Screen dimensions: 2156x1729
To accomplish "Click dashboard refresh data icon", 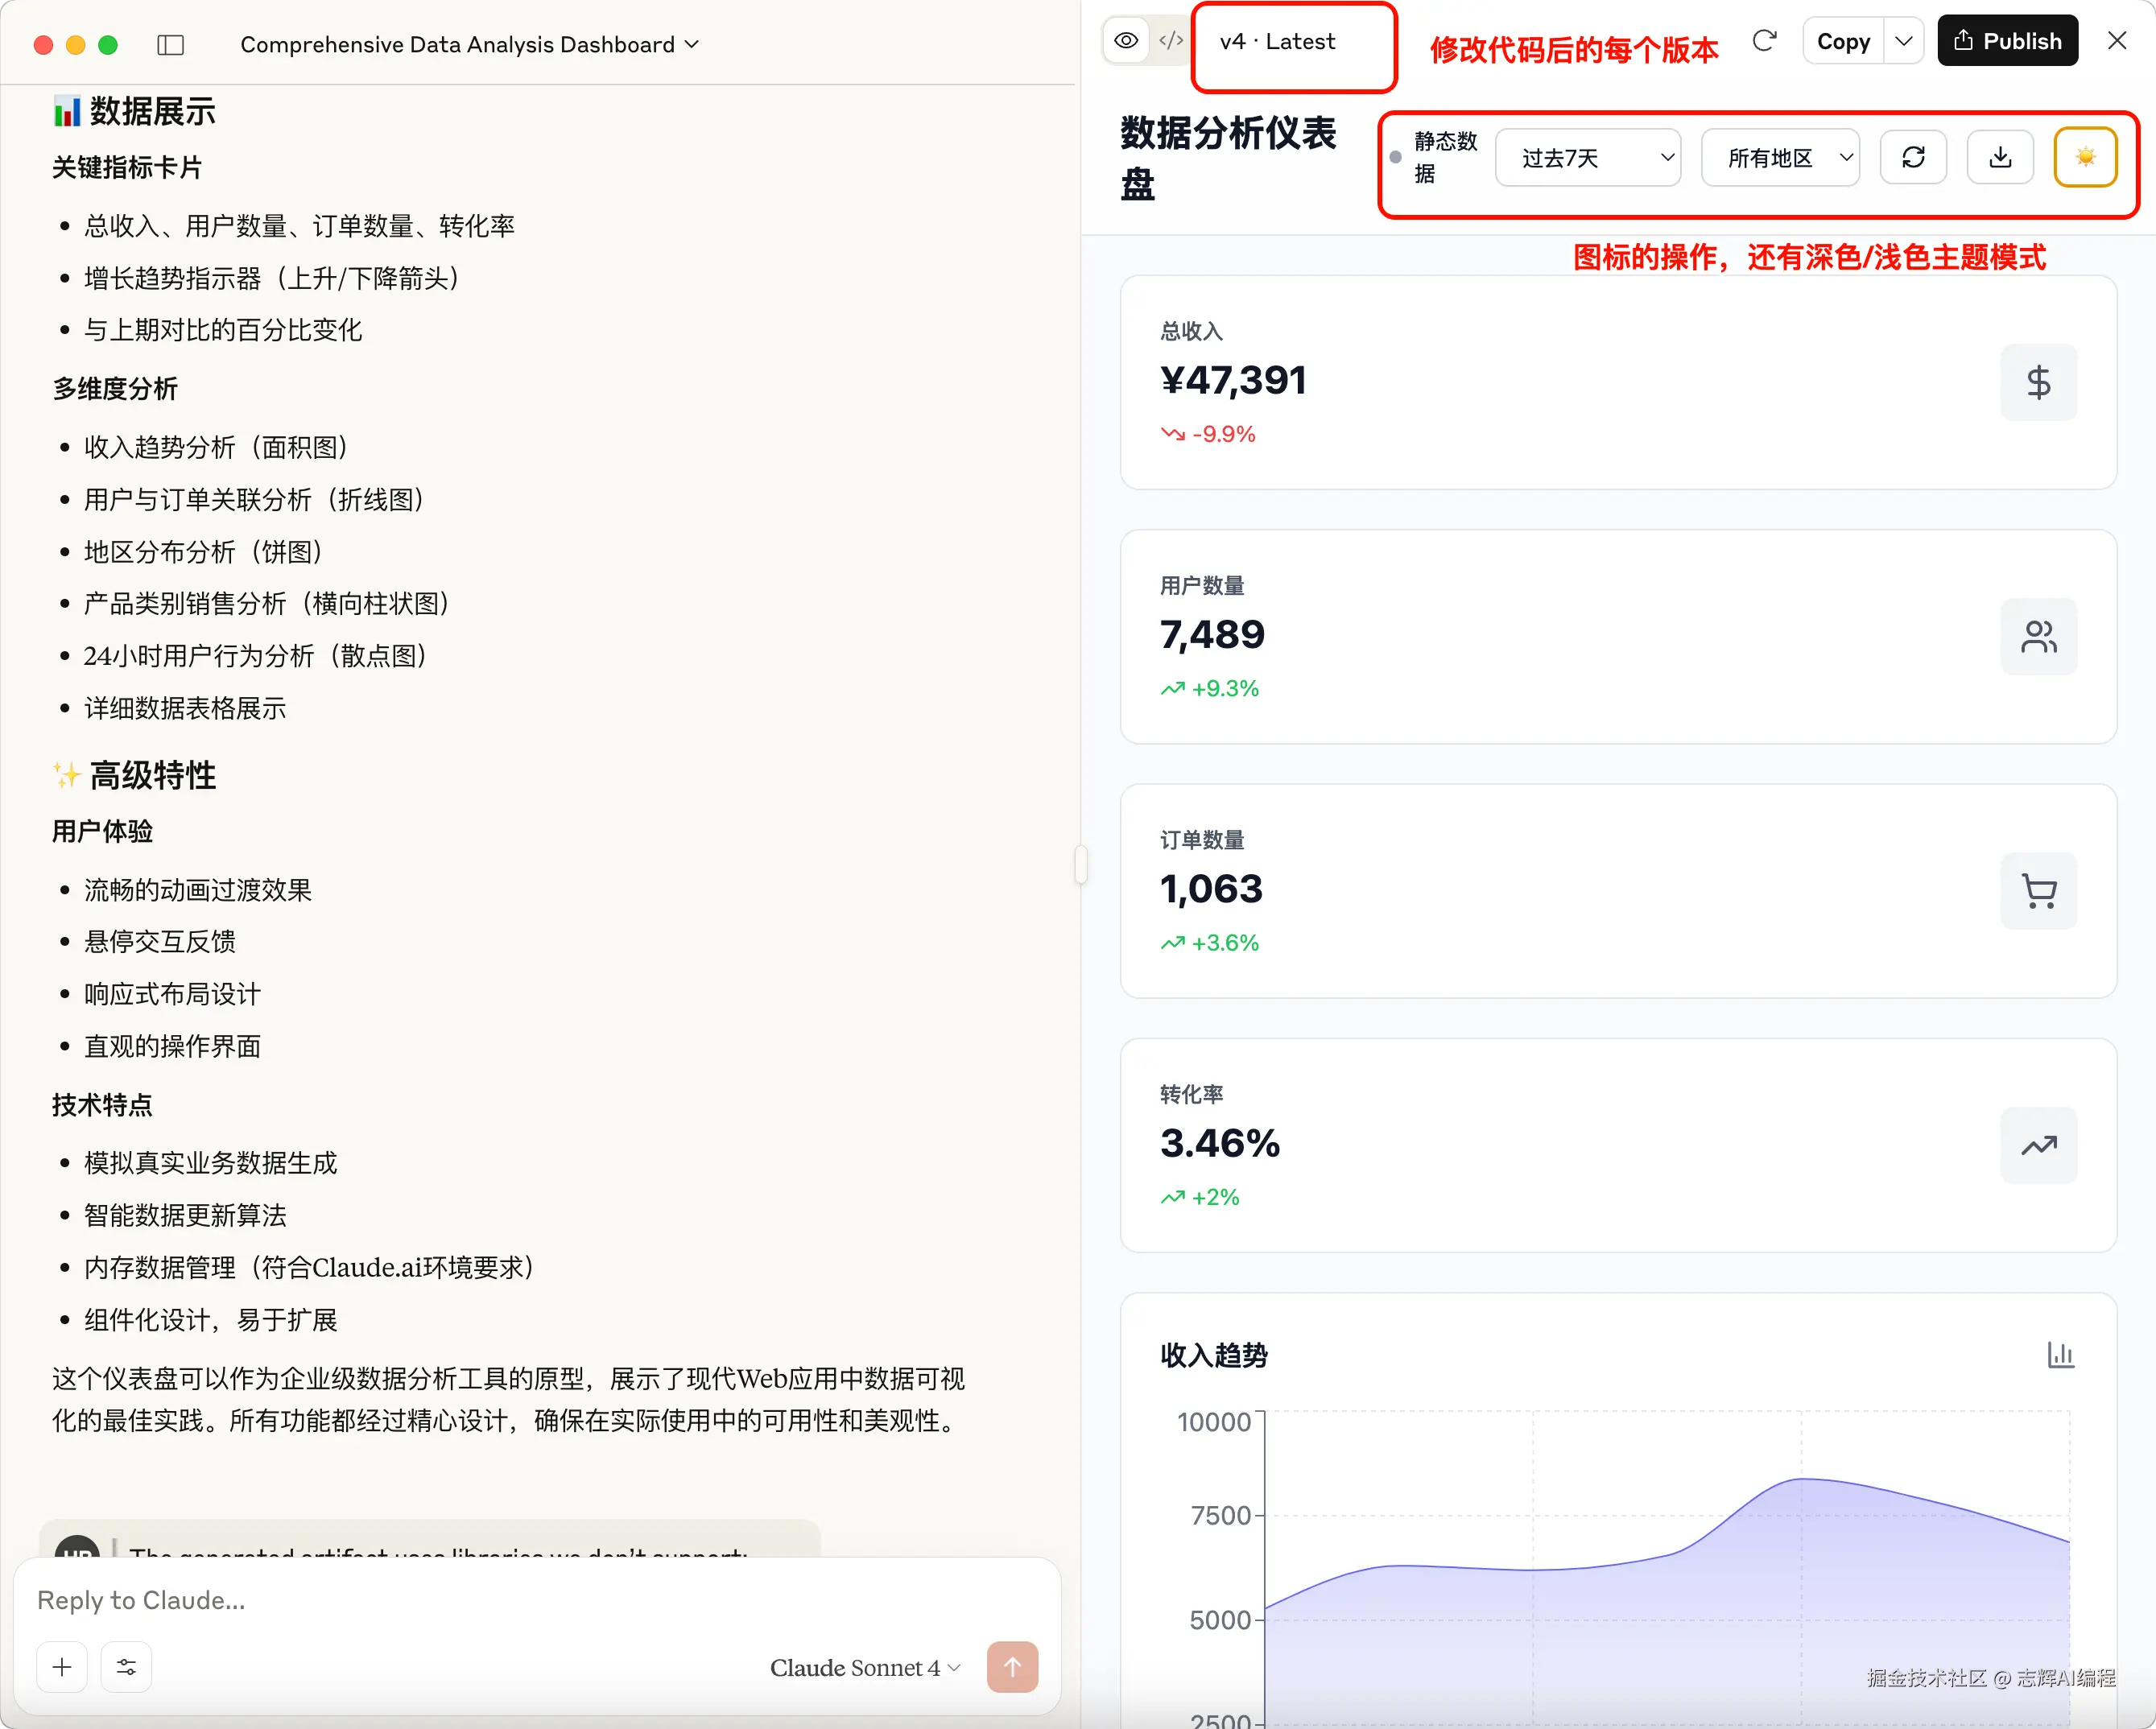I will pos(1913,157).
